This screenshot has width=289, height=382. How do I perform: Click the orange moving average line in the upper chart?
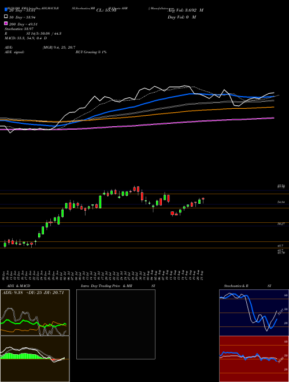tap(171, 112)
